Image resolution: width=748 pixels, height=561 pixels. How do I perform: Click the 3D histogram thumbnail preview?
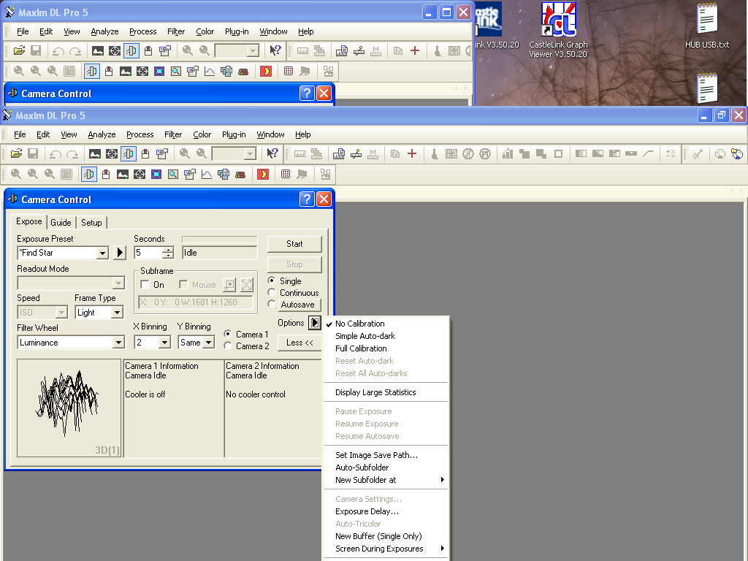point(69,408)
